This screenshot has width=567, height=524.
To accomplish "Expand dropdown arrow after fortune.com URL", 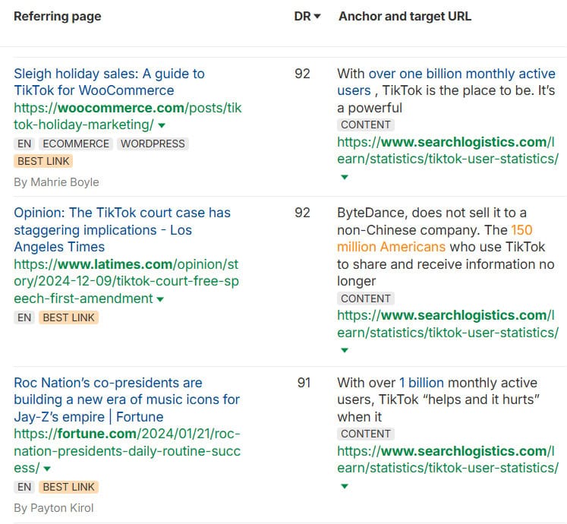I will tap(46, 469).
